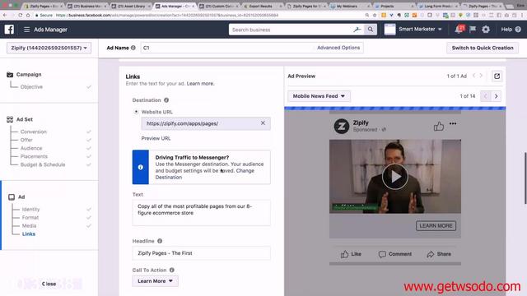Open the three-dot menu in ad preview
This screenshot has width=527, height=296.
coord(453,123)
